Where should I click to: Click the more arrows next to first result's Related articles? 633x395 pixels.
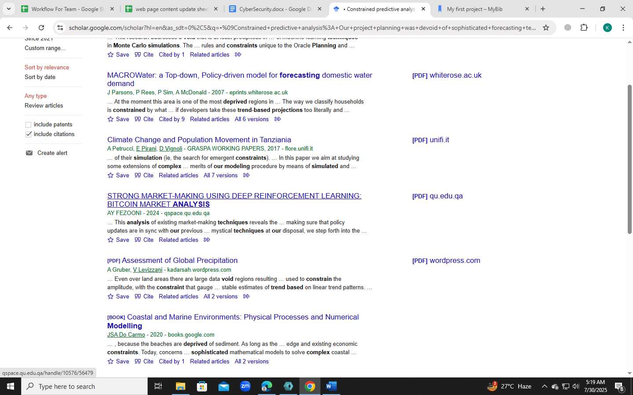[238, 55]
